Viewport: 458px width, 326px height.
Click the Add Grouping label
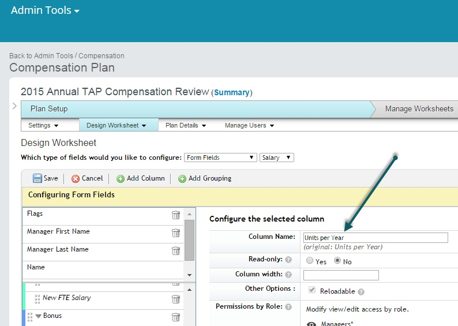[210, 178]
